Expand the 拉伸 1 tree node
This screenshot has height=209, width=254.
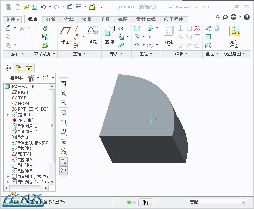(x=8, y=115)
